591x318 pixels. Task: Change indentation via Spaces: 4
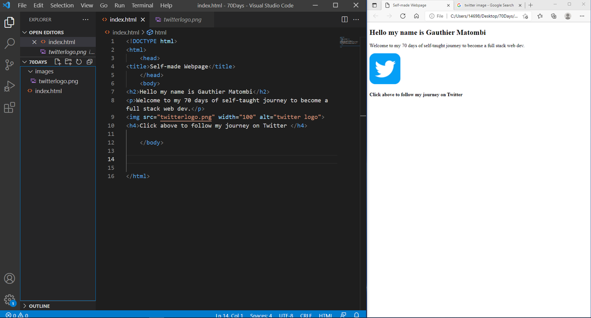[x=261, y=315]
